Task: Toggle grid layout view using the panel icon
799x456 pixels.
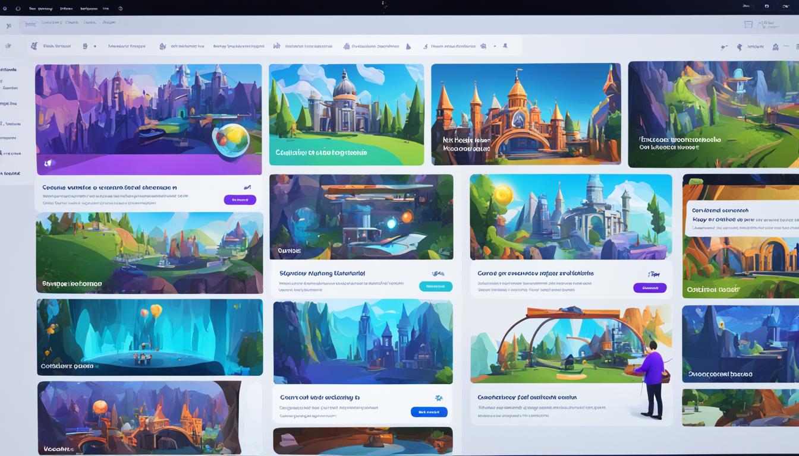Action: (x=748, y=24)
